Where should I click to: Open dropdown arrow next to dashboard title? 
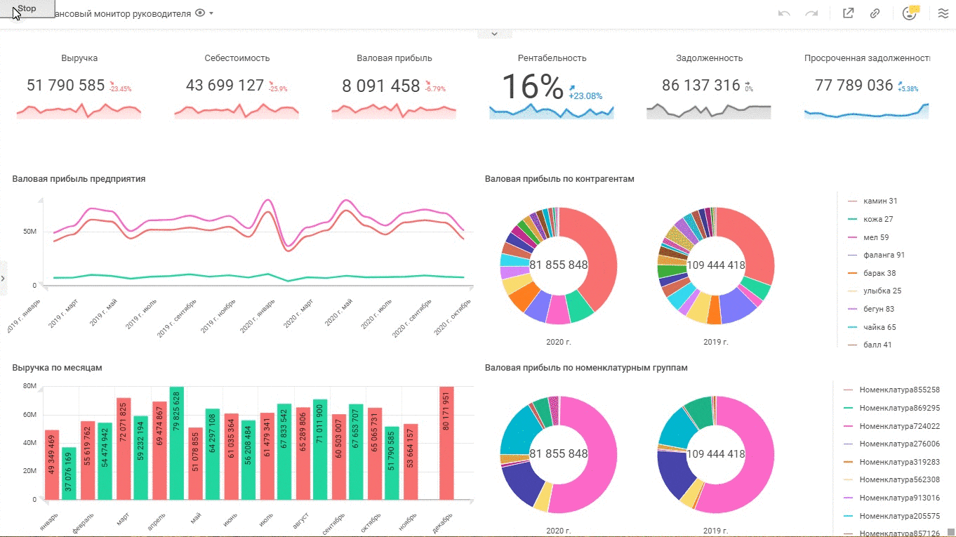pyautogui.click(x=211, y=13)
